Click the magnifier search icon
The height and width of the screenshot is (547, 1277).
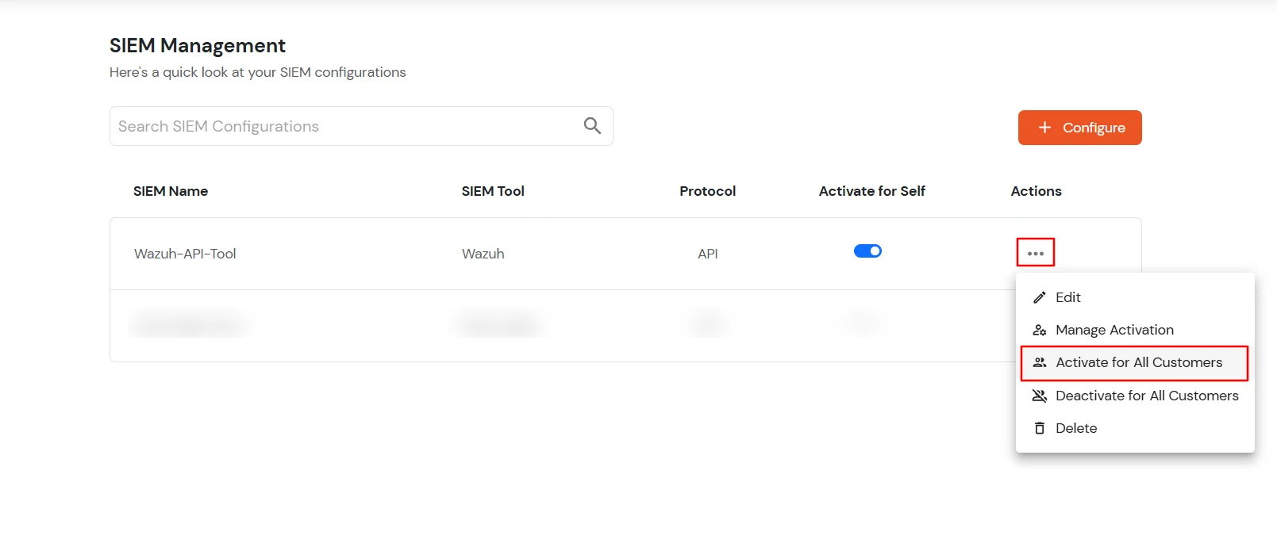tap(592, 125)
